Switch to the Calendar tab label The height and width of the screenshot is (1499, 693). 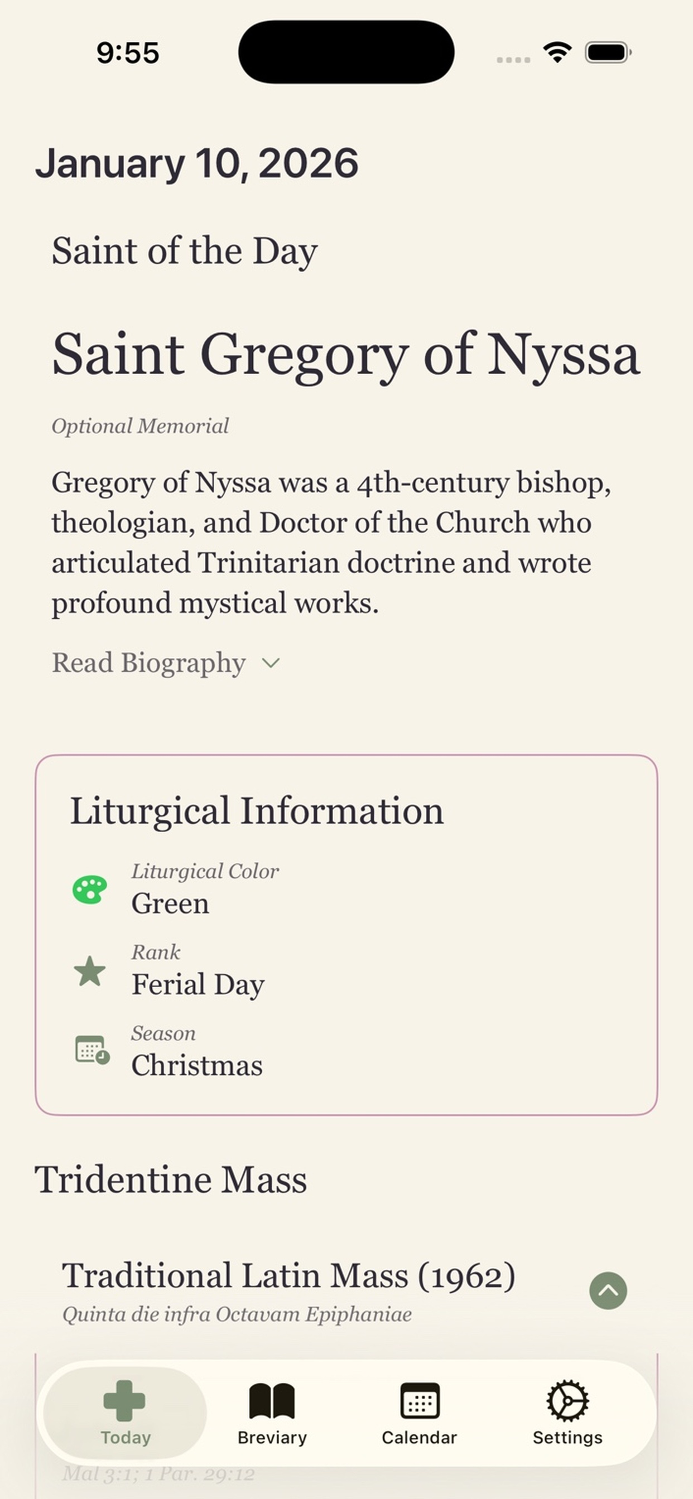tap(419, 1437)
